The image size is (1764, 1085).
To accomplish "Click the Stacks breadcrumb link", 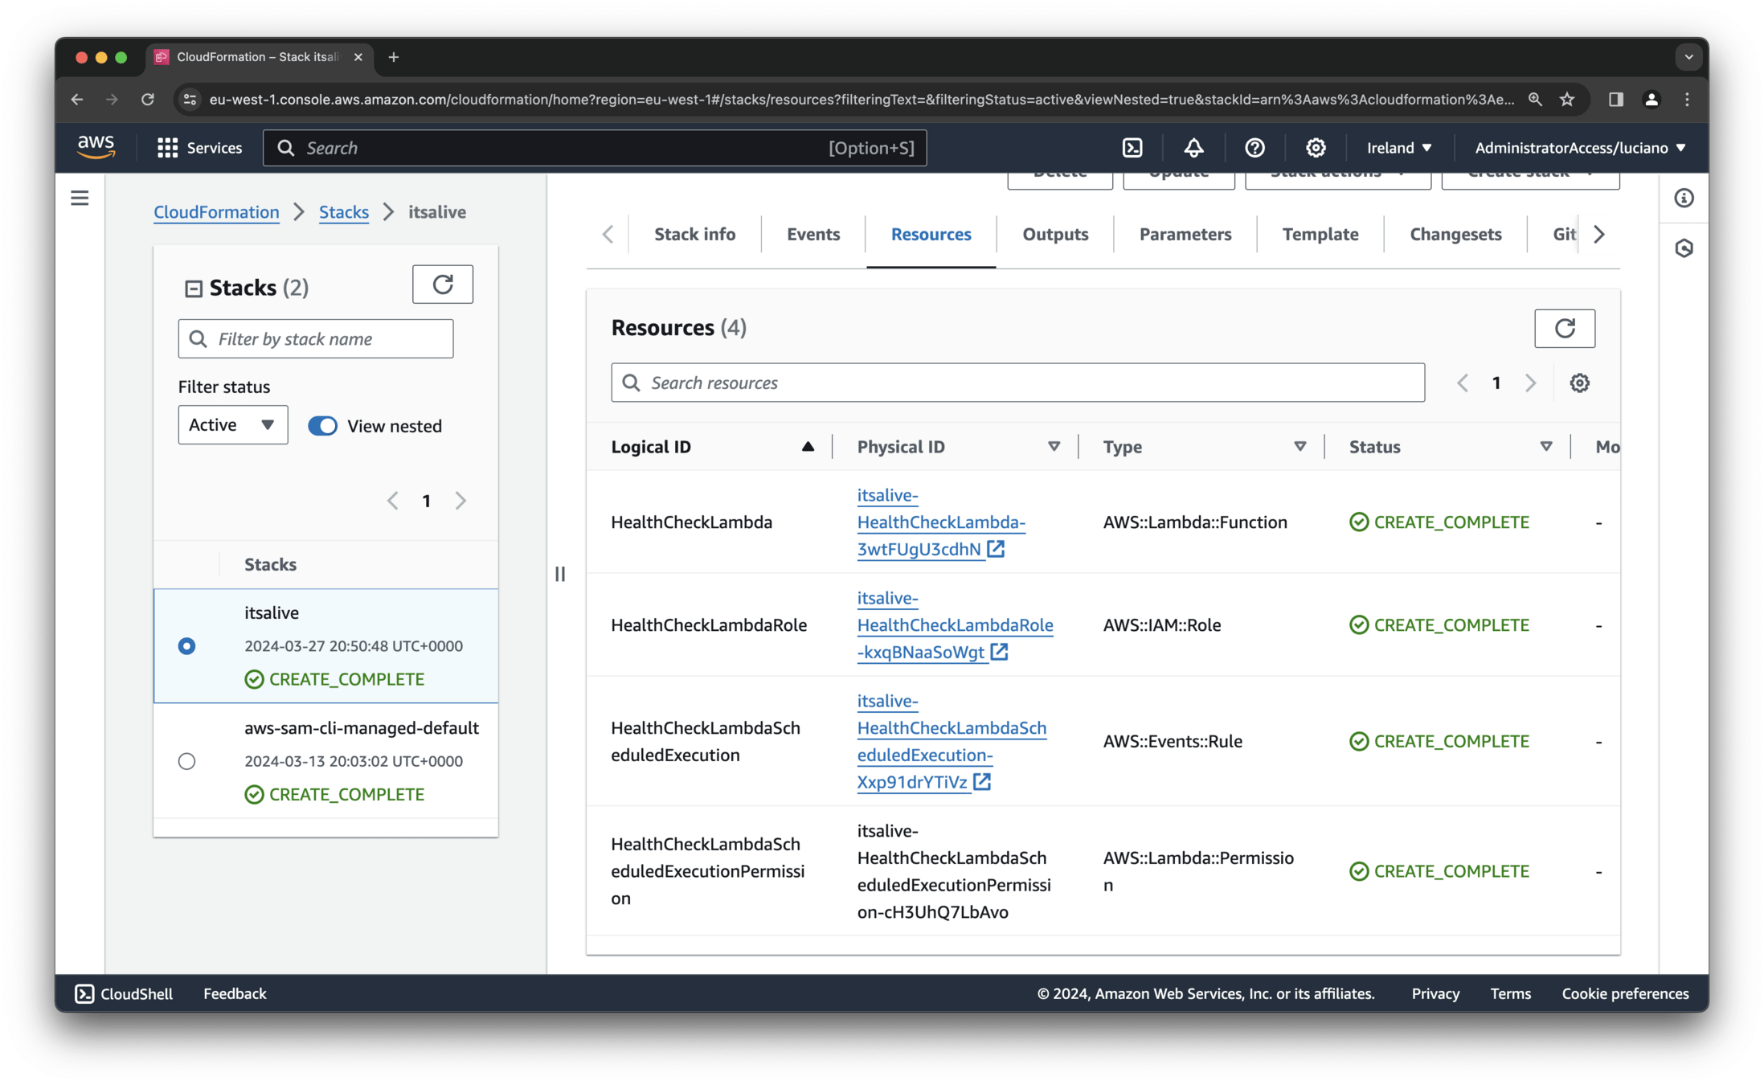I will click(x=343, y=212).
